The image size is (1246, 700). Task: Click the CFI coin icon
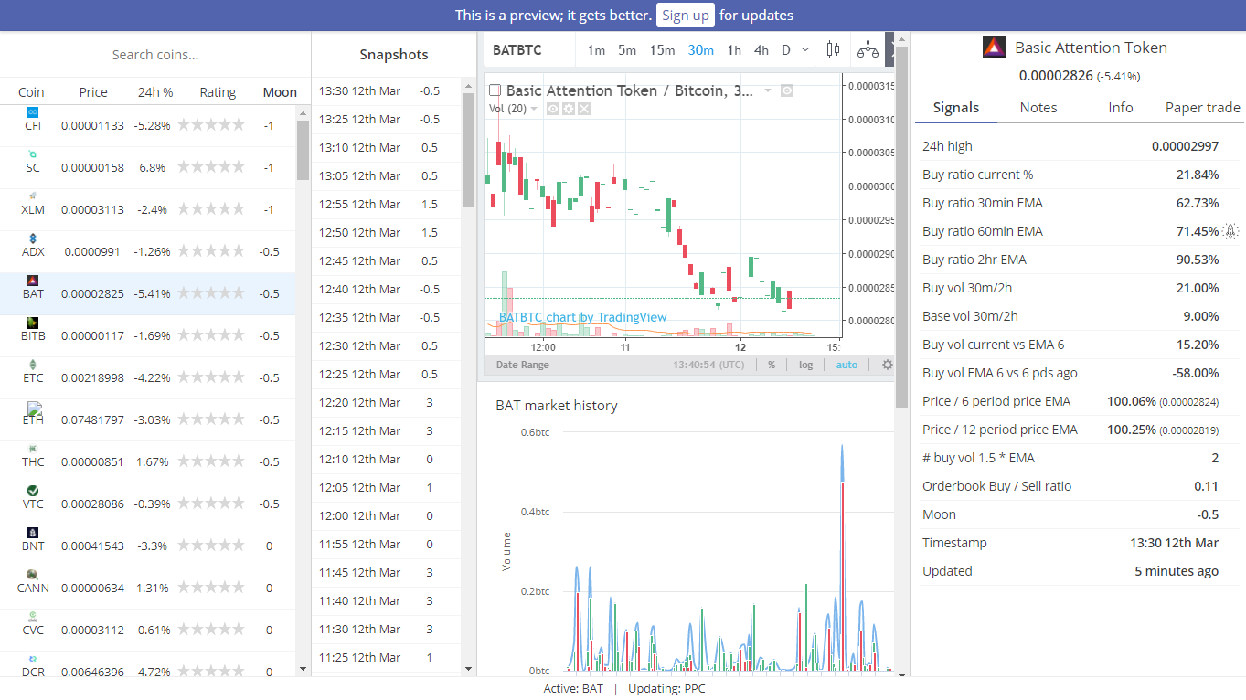(x=33, y=111)
